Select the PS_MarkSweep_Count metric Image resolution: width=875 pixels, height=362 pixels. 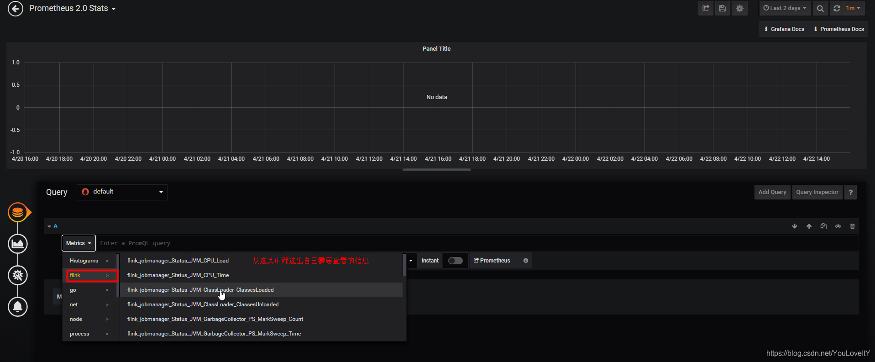(x=262, y=319)
